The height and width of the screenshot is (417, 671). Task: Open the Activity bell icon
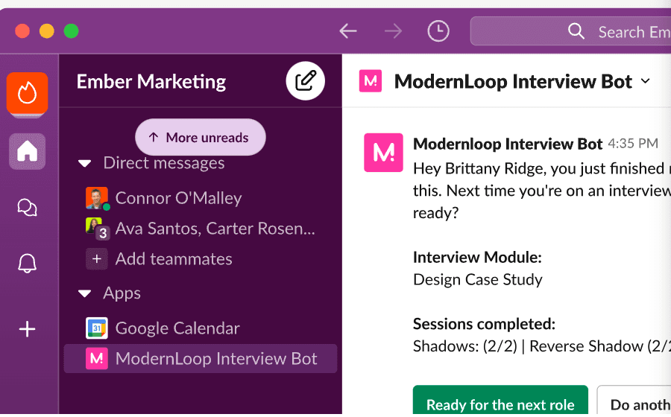pos(28,263)
